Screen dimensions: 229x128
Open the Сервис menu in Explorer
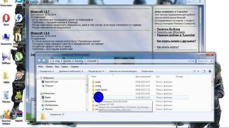click(64, 66)
